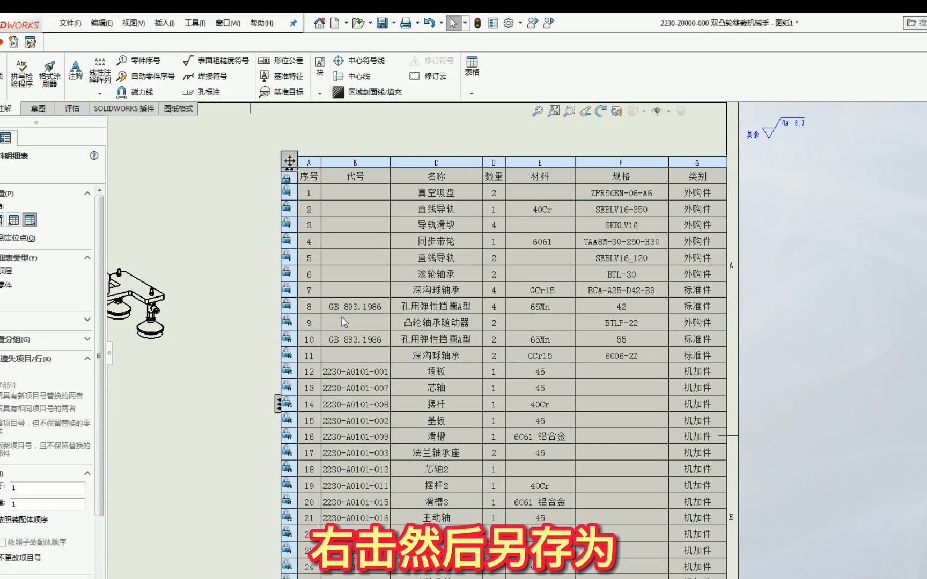
Task: Collapse the missing item/row (K) section
Action: click(x=87, y=359)
